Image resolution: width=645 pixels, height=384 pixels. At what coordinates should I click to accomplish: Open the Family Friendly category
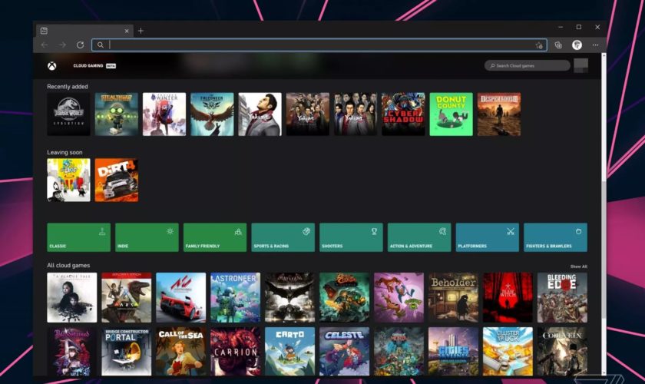pos(214,237)
